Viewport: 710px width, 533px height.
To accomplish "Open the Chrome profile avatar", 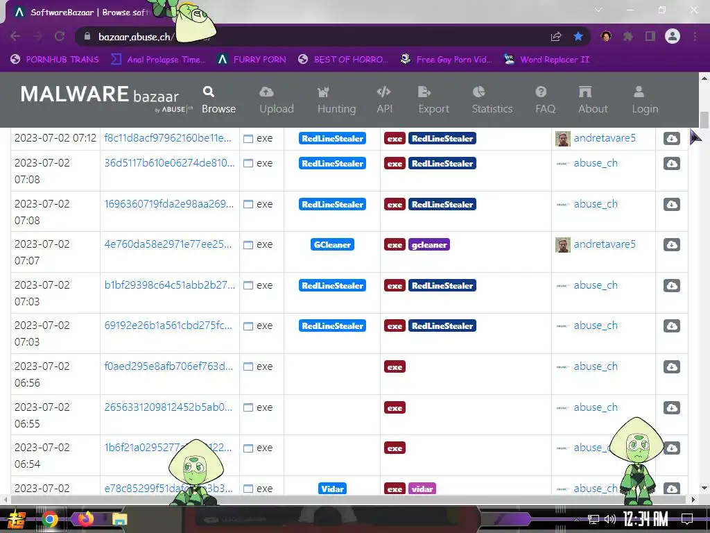I will 673,36.
